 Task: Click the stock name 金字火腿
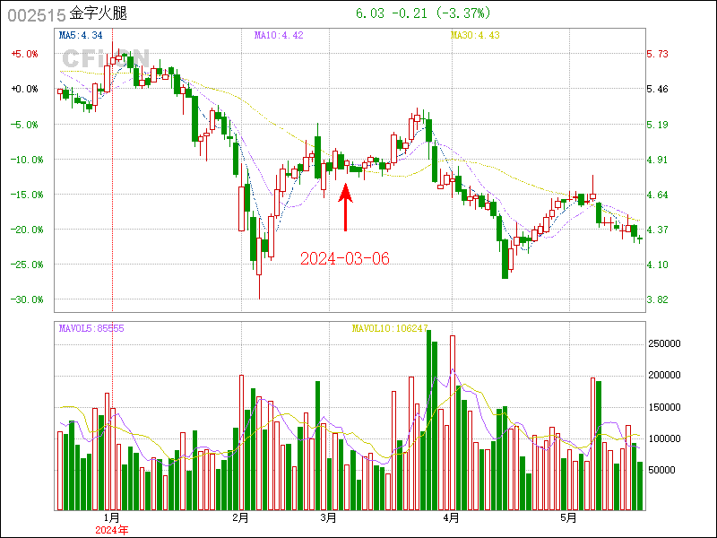(99, 14)
